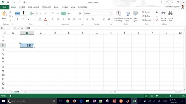The image size is (186, 104).
Task: Open the font name dropdown arrow
Action: [x=31, y=14]
